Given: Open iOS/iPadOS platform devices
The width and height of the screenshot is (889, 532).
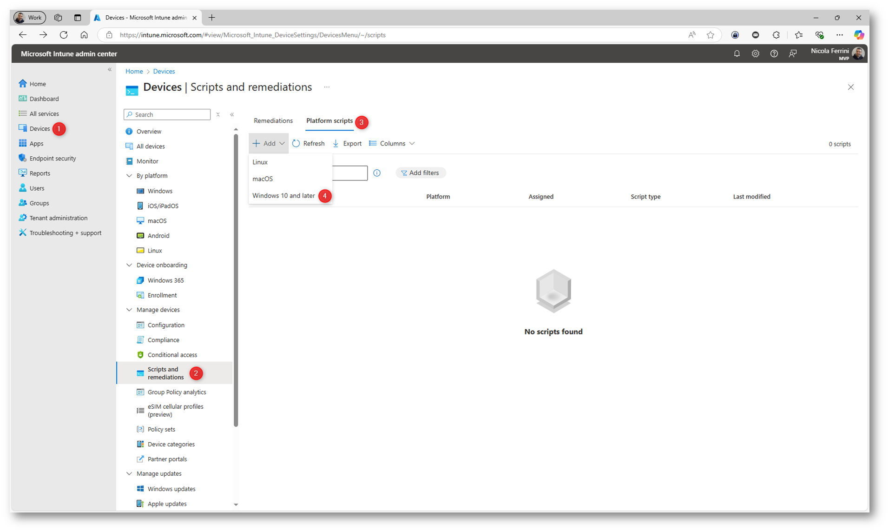Looking at the screenshot, I should point(158,206).
